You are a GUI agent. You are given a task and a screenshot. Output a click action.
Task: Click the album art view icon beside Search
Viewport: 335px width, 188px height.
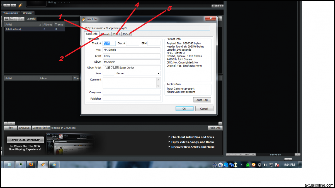pyautogui.click(x=6, y=19)
